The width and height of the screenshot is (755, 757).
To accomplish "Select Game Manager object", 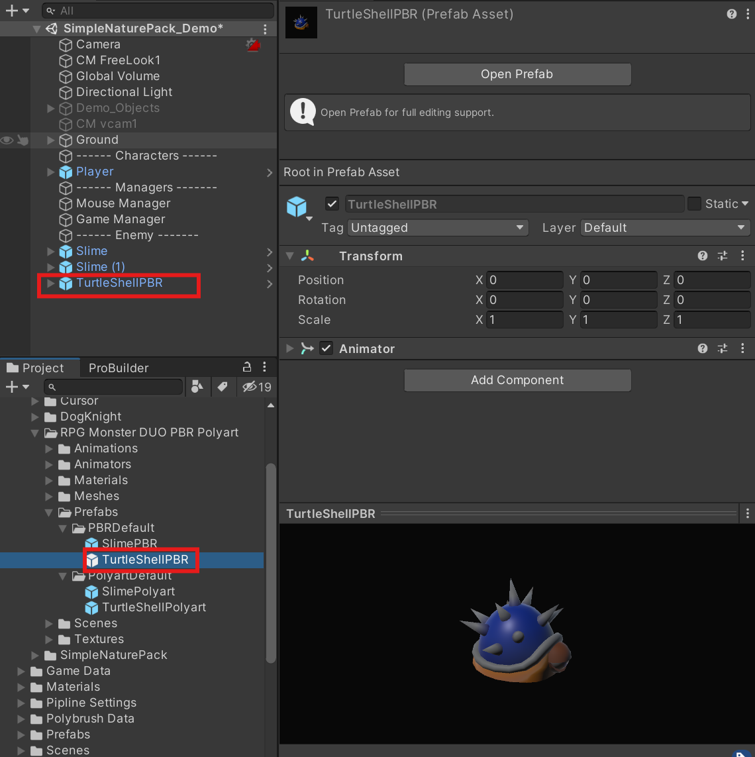I will point(121,219).
